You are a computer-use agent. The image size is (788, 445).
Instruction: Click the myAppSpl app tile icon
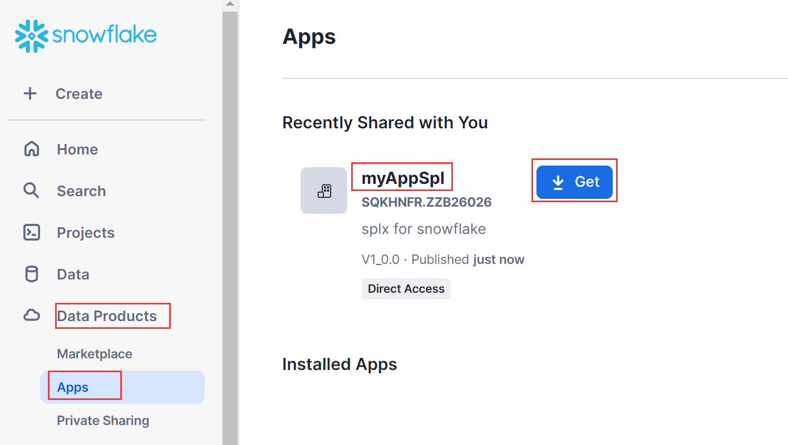324,191
